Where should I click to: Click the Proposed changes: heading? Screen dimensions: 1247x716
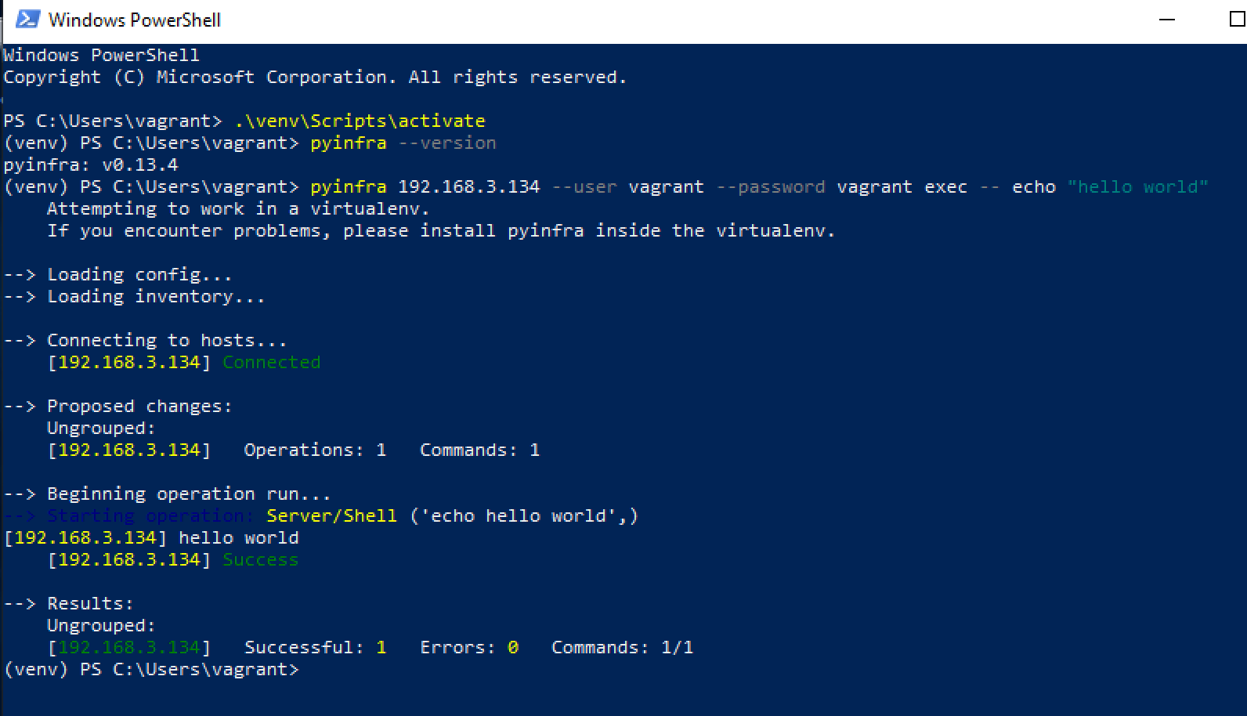tap(117, 406)
